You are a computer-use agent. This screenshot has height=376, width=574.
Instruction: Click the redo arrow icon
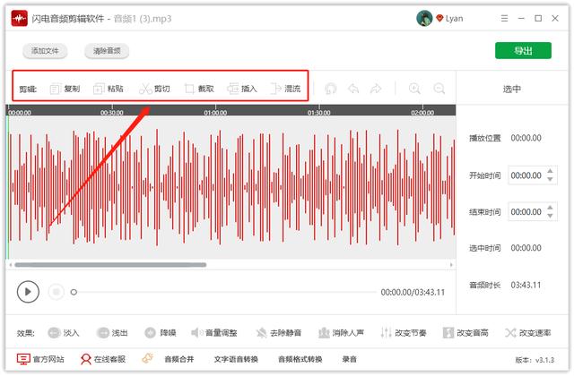point(376,89)
